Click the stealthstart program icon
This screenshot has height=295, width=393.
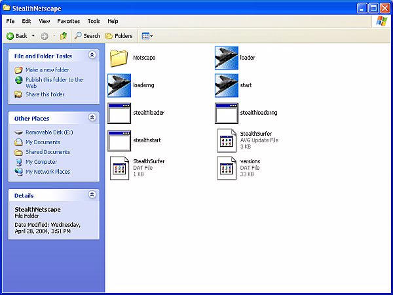(x=119, y=140)
